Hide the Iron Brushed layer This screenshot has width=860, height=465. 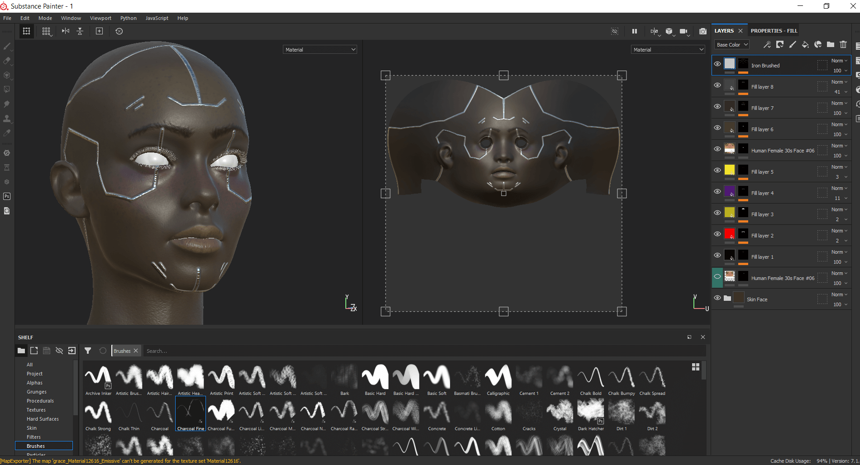717,64
